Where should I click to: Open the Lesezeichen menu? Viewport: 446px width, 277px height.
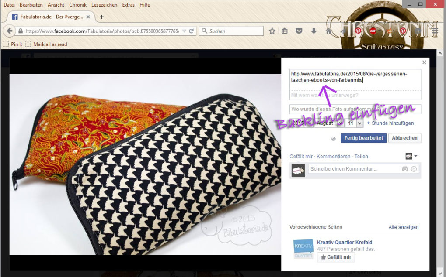click(105, 5)
